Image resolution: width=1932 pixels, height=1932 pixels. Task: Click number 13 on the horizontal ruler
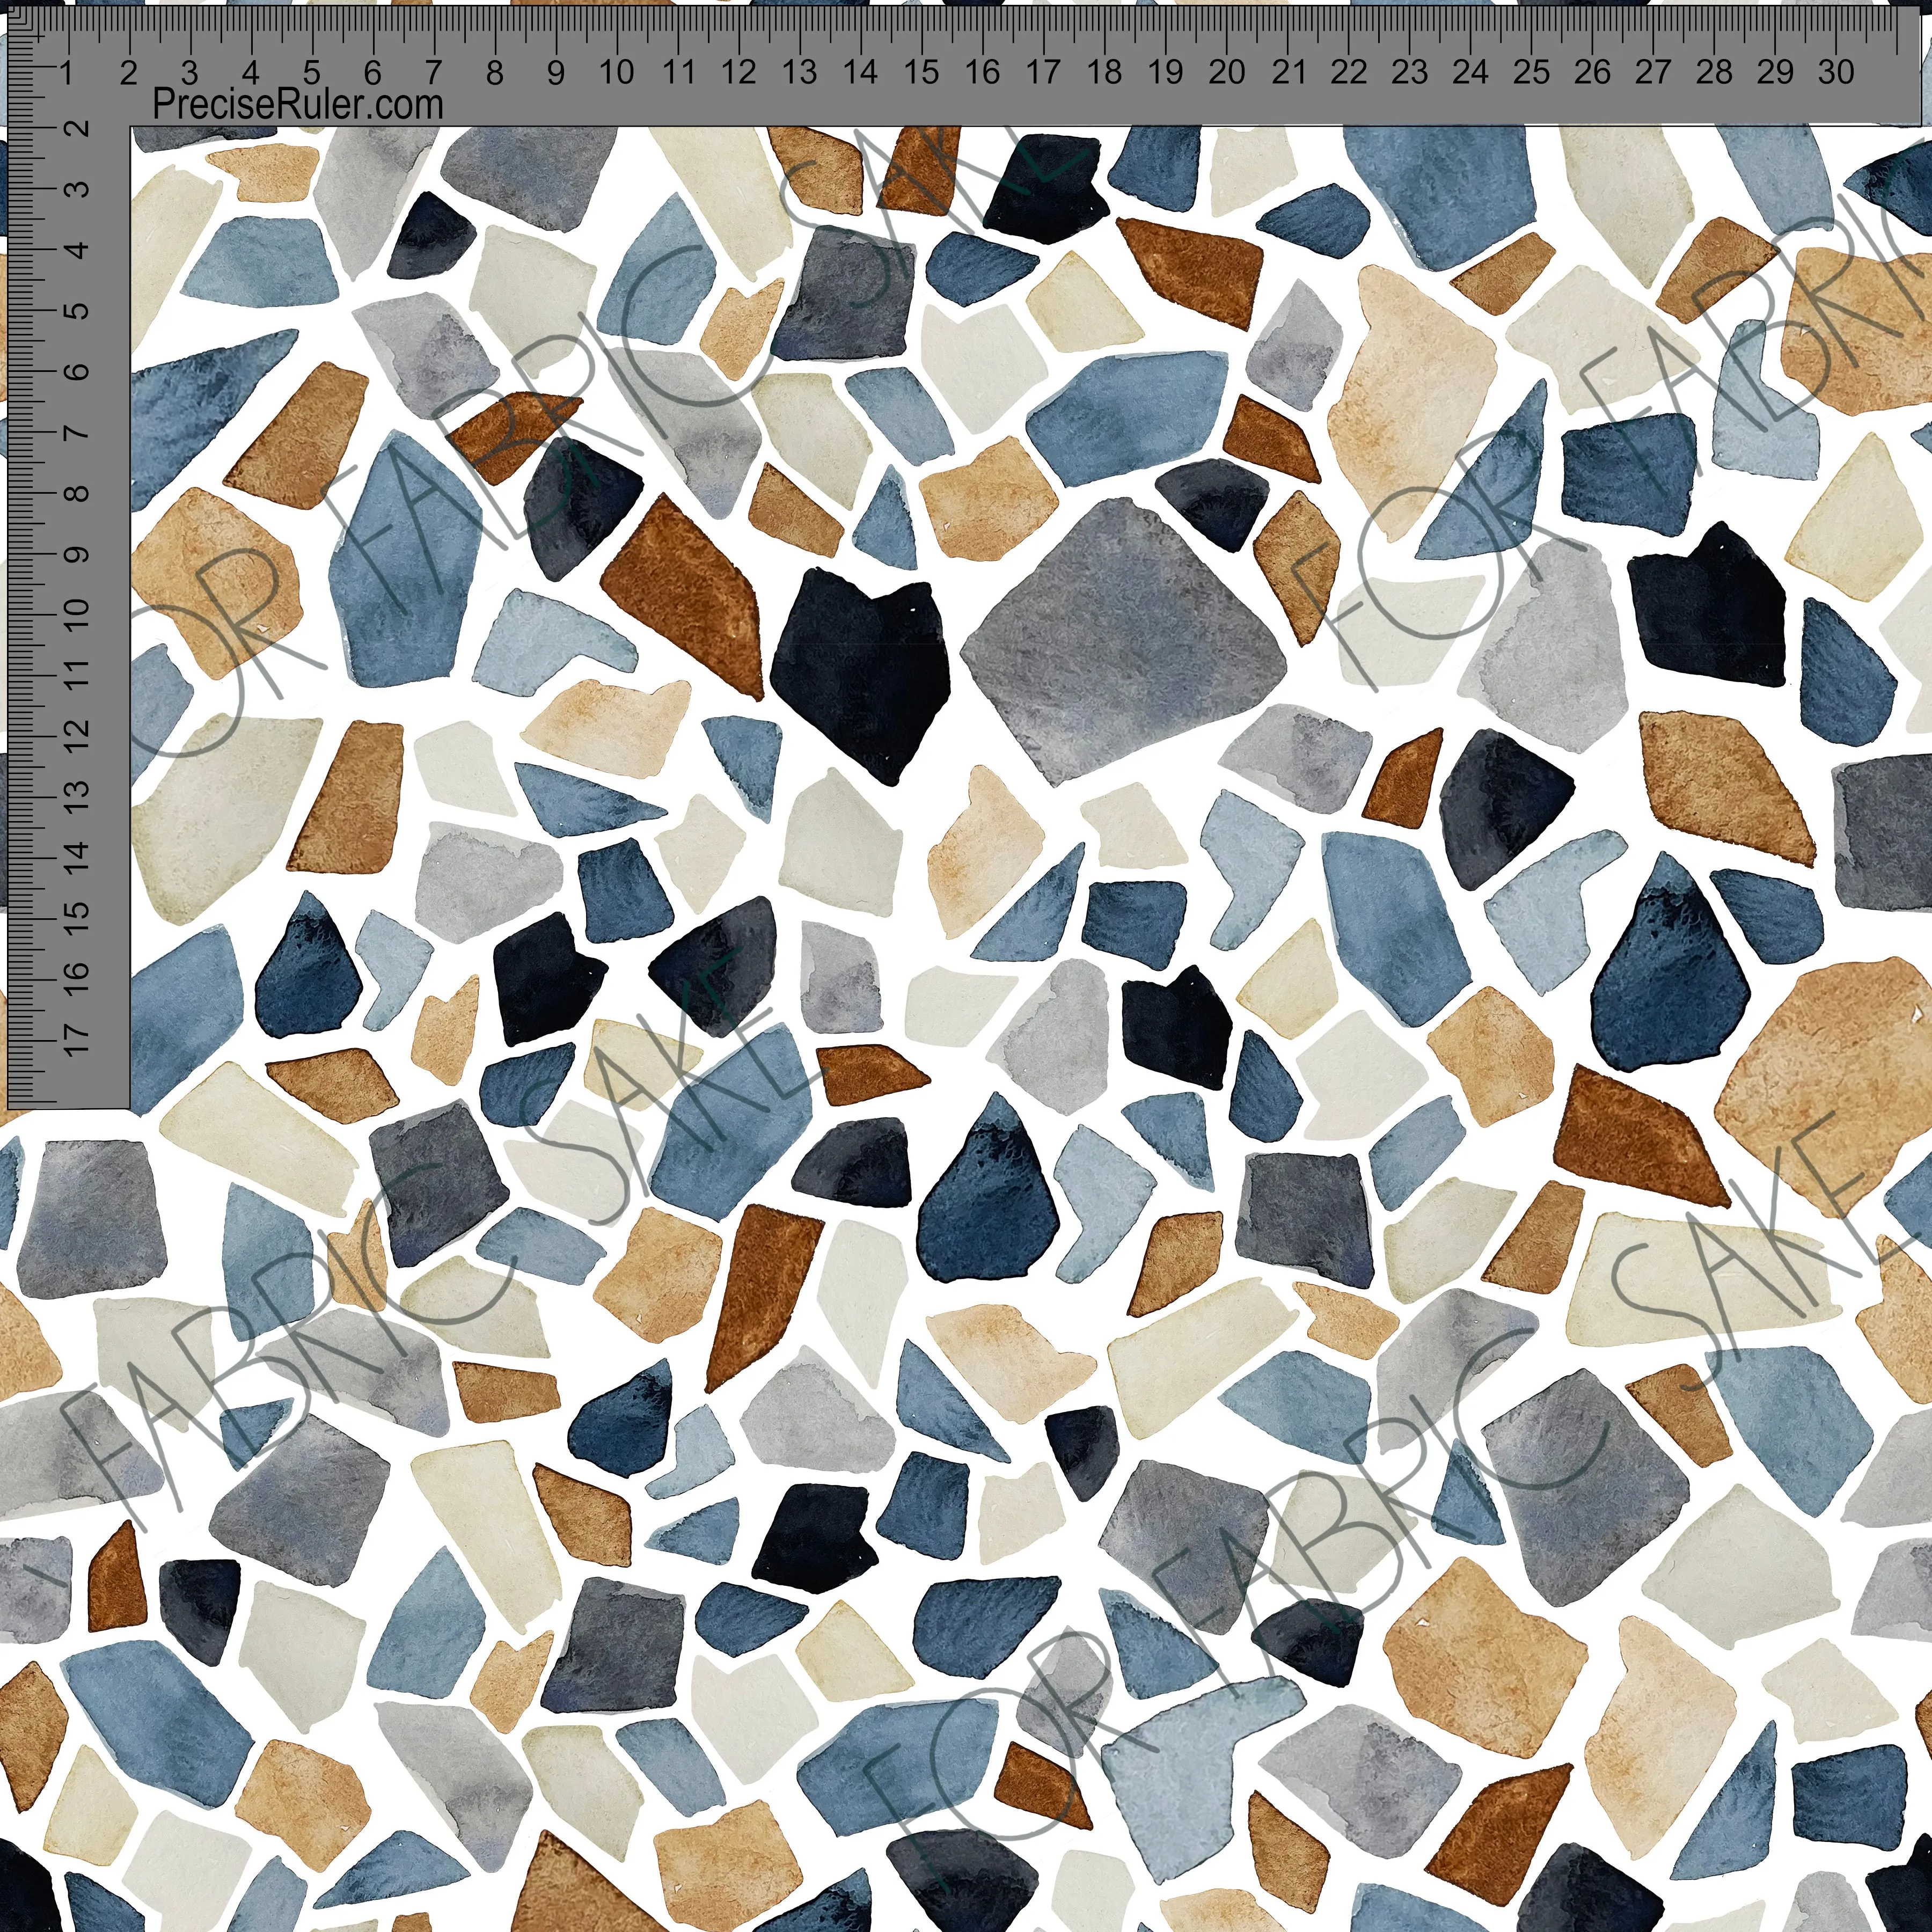click(799, 72)
